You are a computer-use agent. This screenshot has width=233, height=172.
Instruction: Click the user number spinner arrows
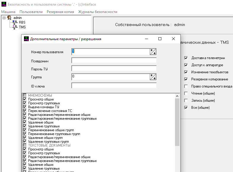[153, 52]
